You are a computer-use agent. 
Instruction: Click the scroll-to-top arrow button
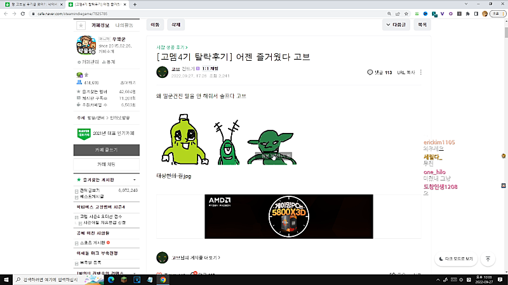488,259
